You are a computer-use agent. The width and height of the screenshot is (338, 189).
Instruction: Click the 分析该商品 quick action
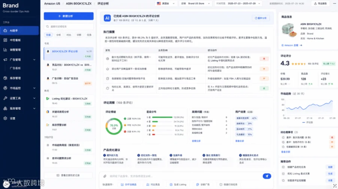pos(128,185)
